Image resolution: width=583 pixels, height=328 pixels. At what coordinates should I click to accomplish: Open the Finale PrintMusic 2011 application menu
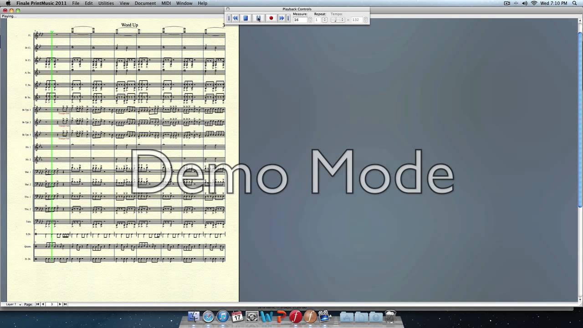pos(41,3)
